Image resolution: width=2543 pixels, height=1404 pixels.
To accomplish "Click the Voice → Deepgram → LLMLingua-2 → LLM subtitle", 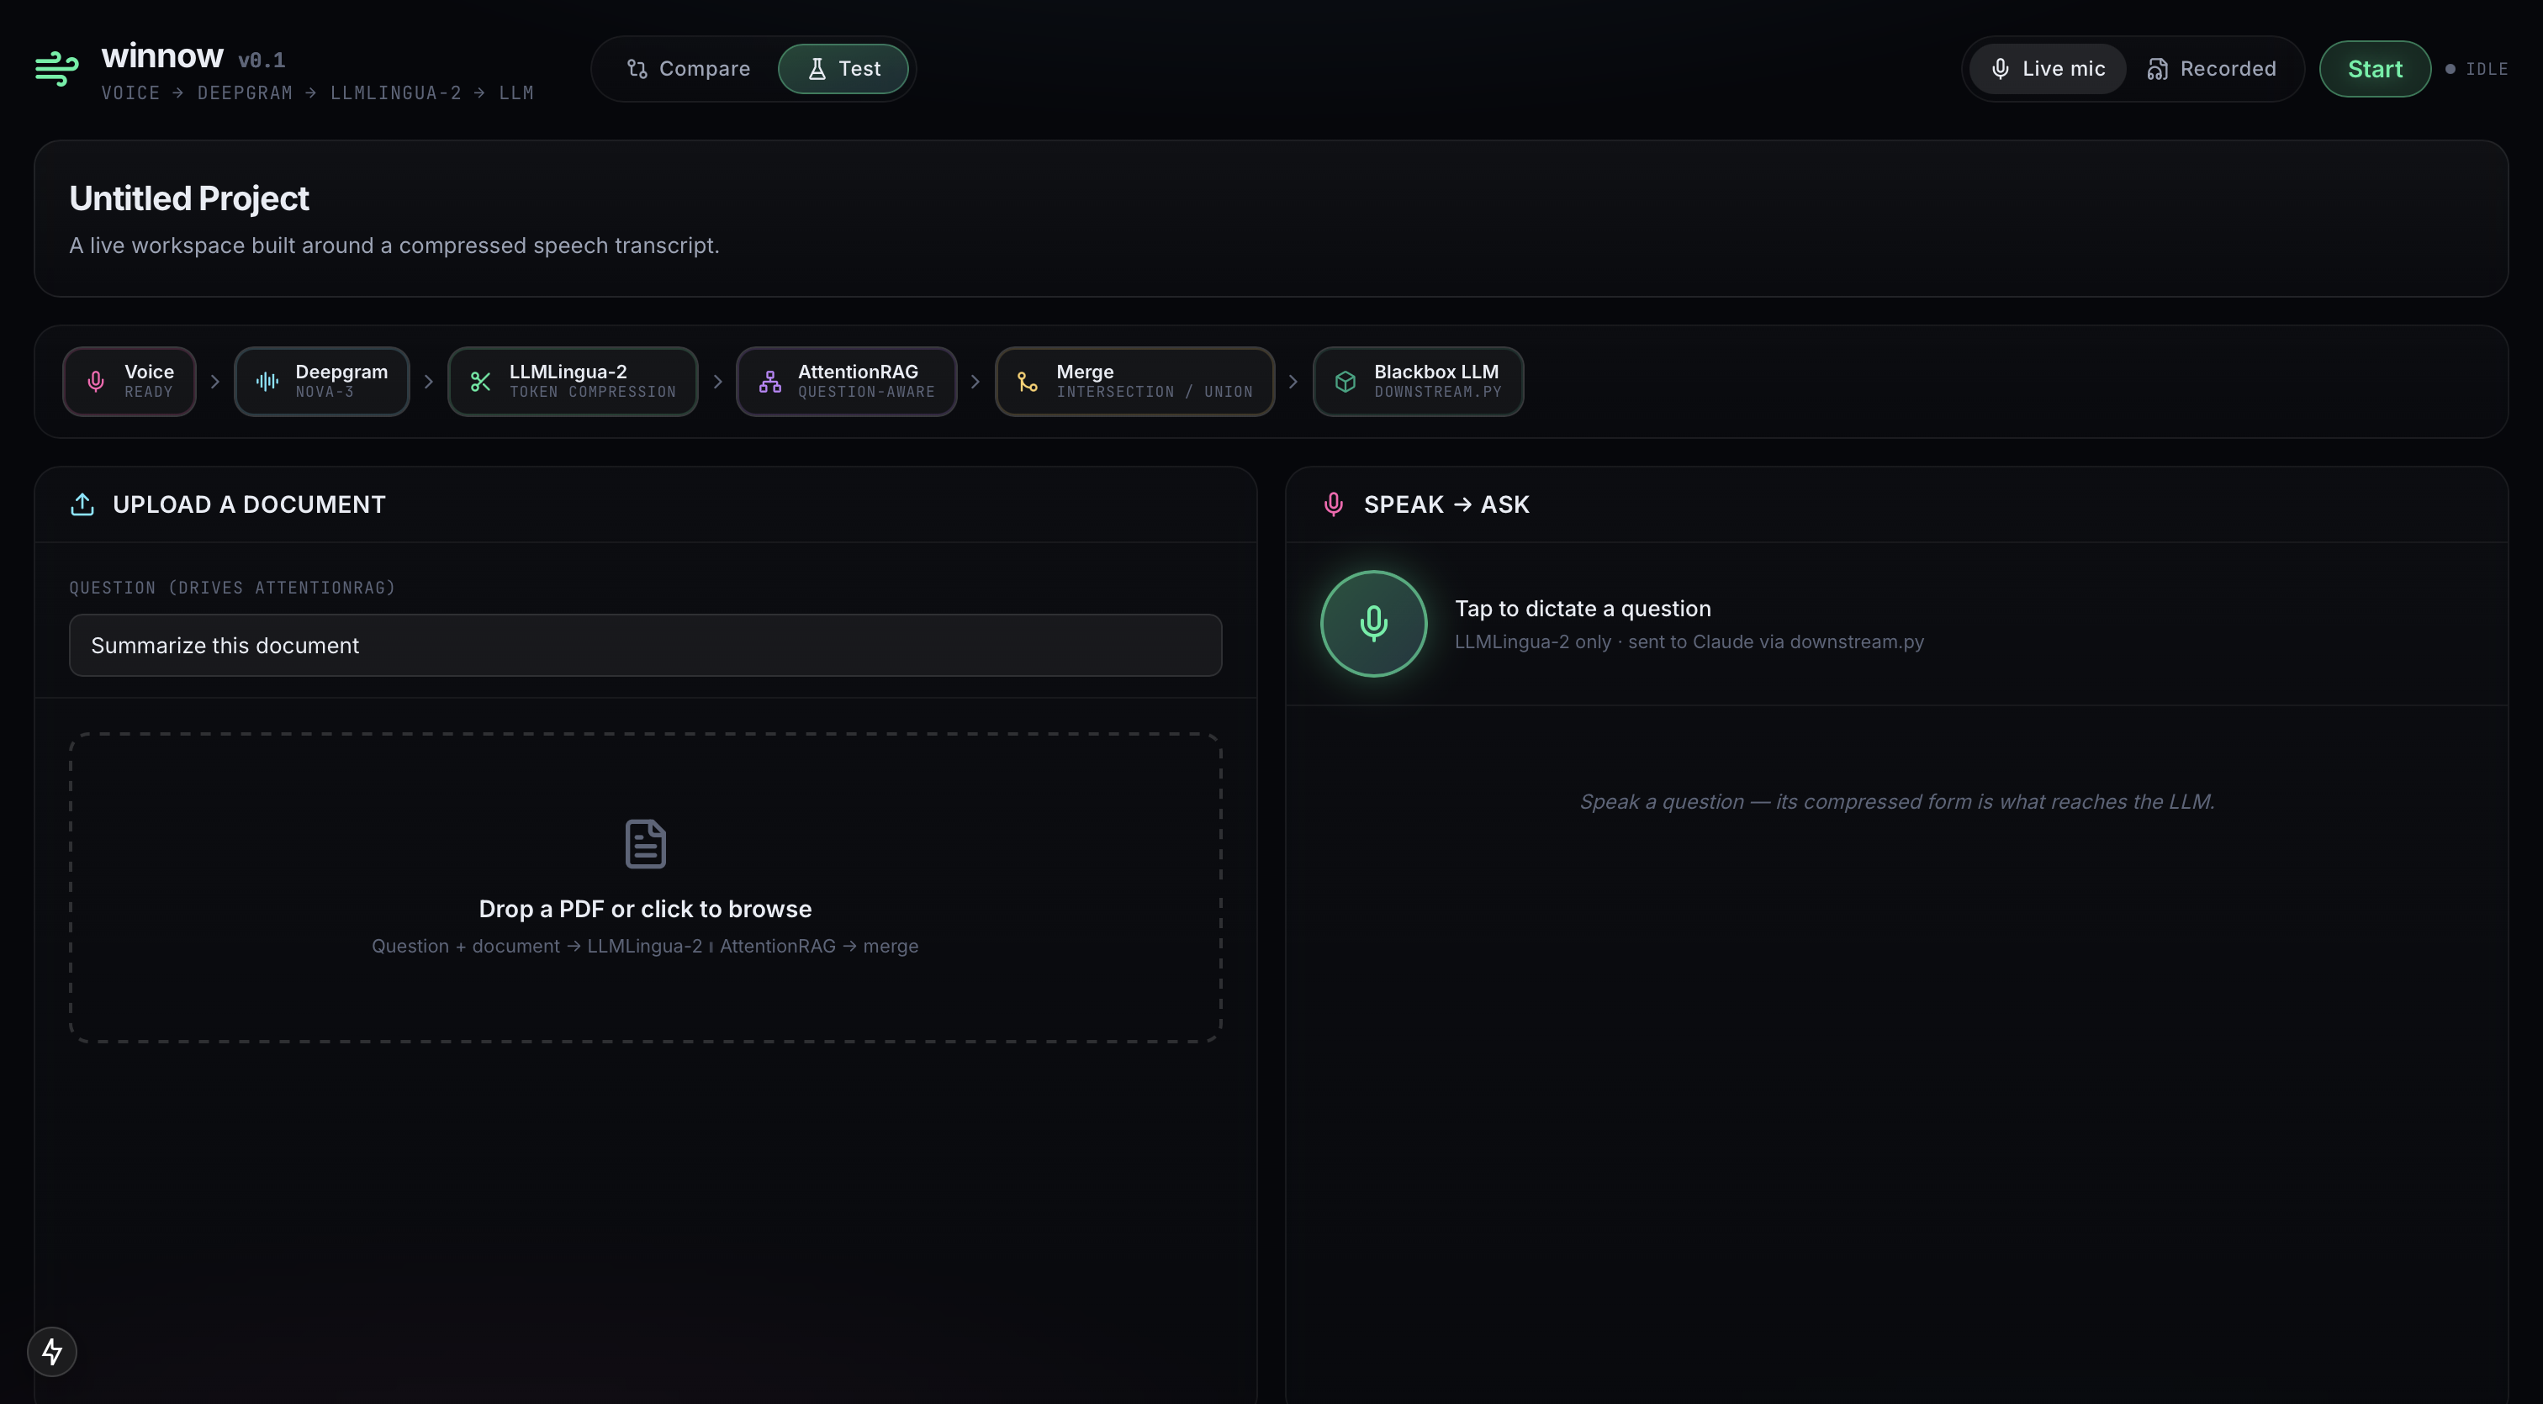I will (318, 92).
